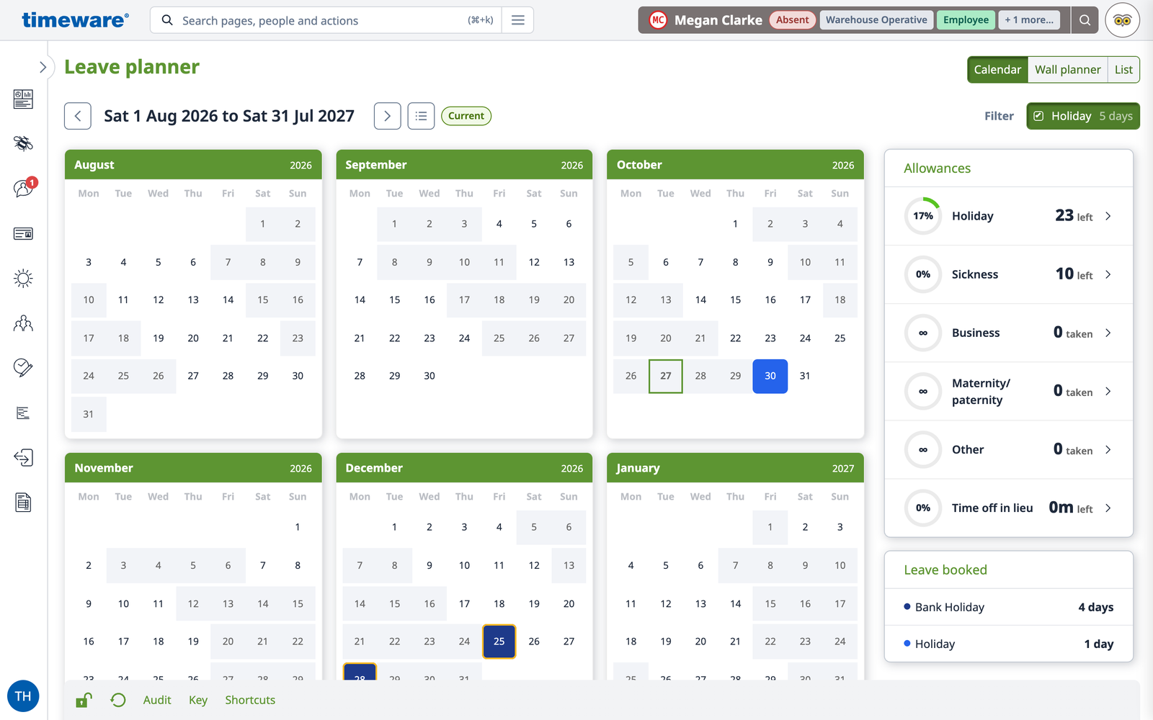
Task: Click the sign-out arrow icon in sidebar
Action: tap(23, 458)
